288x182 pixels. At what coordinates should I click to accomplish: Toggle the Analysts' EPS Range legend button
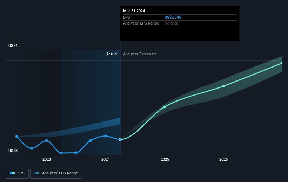point(56,173)
